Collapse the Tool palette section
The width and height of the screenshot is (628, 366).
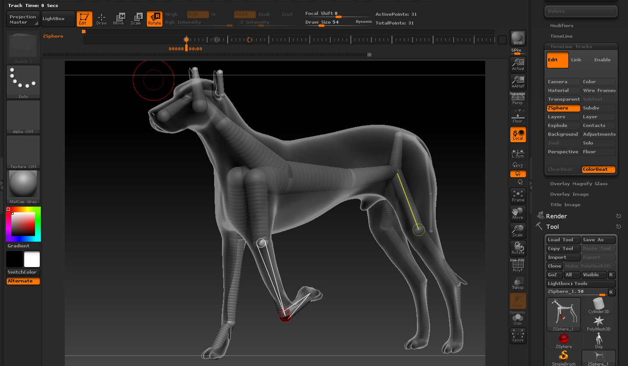point(552,227)
